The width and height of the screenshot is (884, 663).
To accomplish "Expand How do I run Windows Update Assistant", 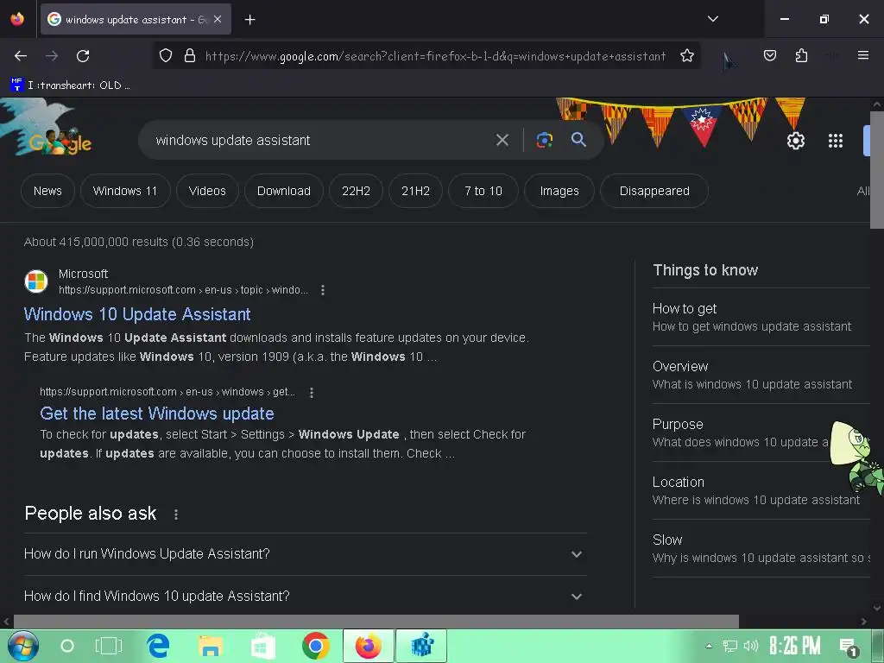I will click(x=305, y=554).
